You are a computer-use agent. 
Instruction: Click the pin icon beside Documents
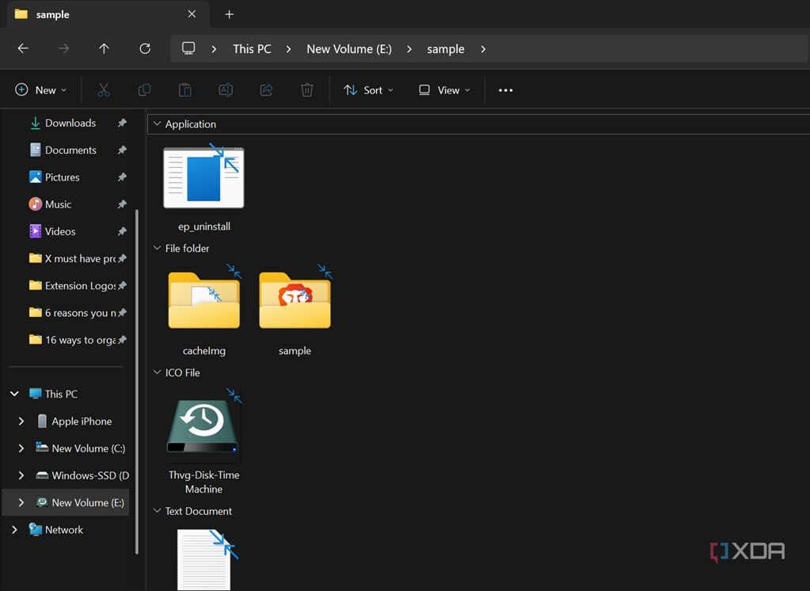[122, 150]
